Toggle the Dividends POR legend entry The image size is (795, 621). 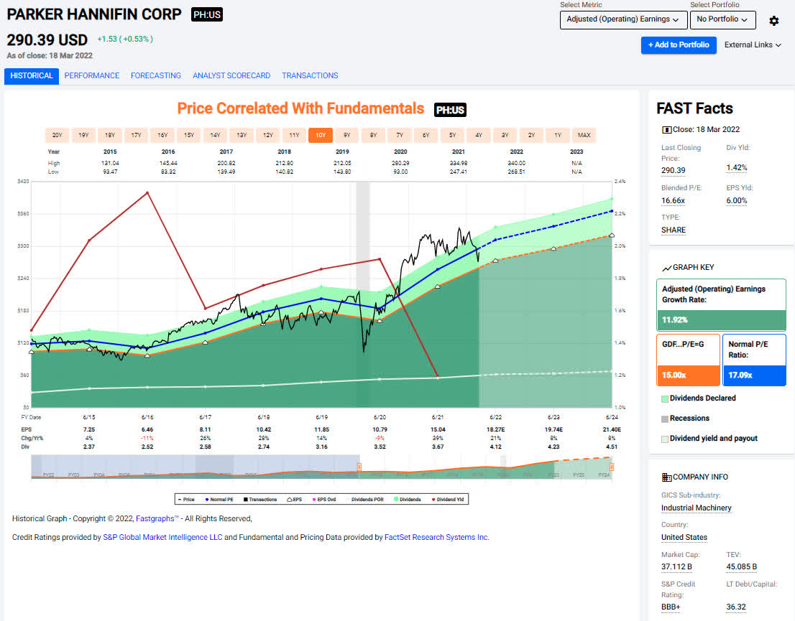(x=365, y=500)
